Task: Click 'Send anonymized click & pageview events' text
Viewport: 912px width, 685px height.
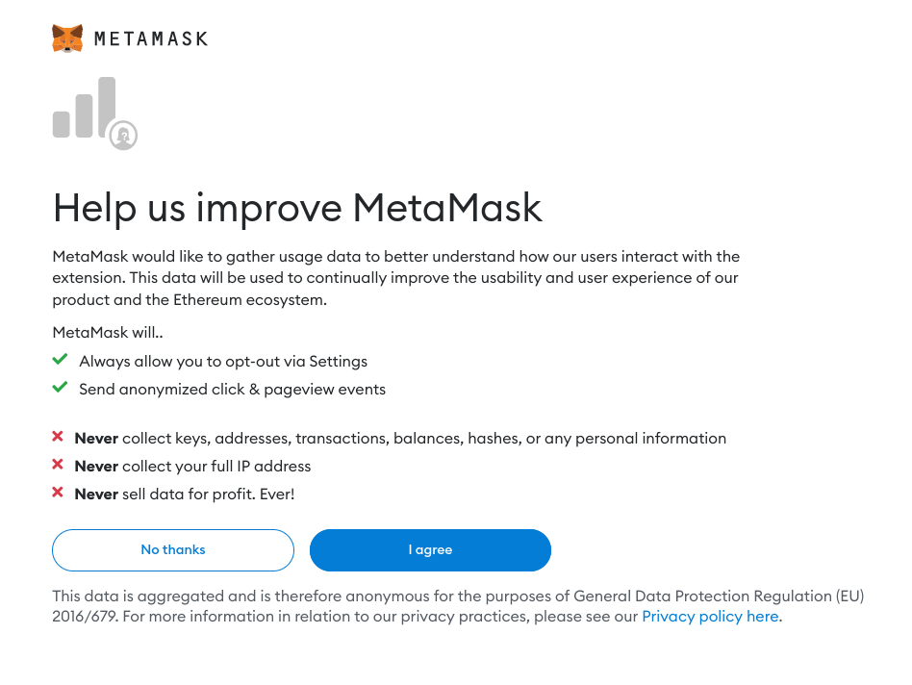Action: 232,390
